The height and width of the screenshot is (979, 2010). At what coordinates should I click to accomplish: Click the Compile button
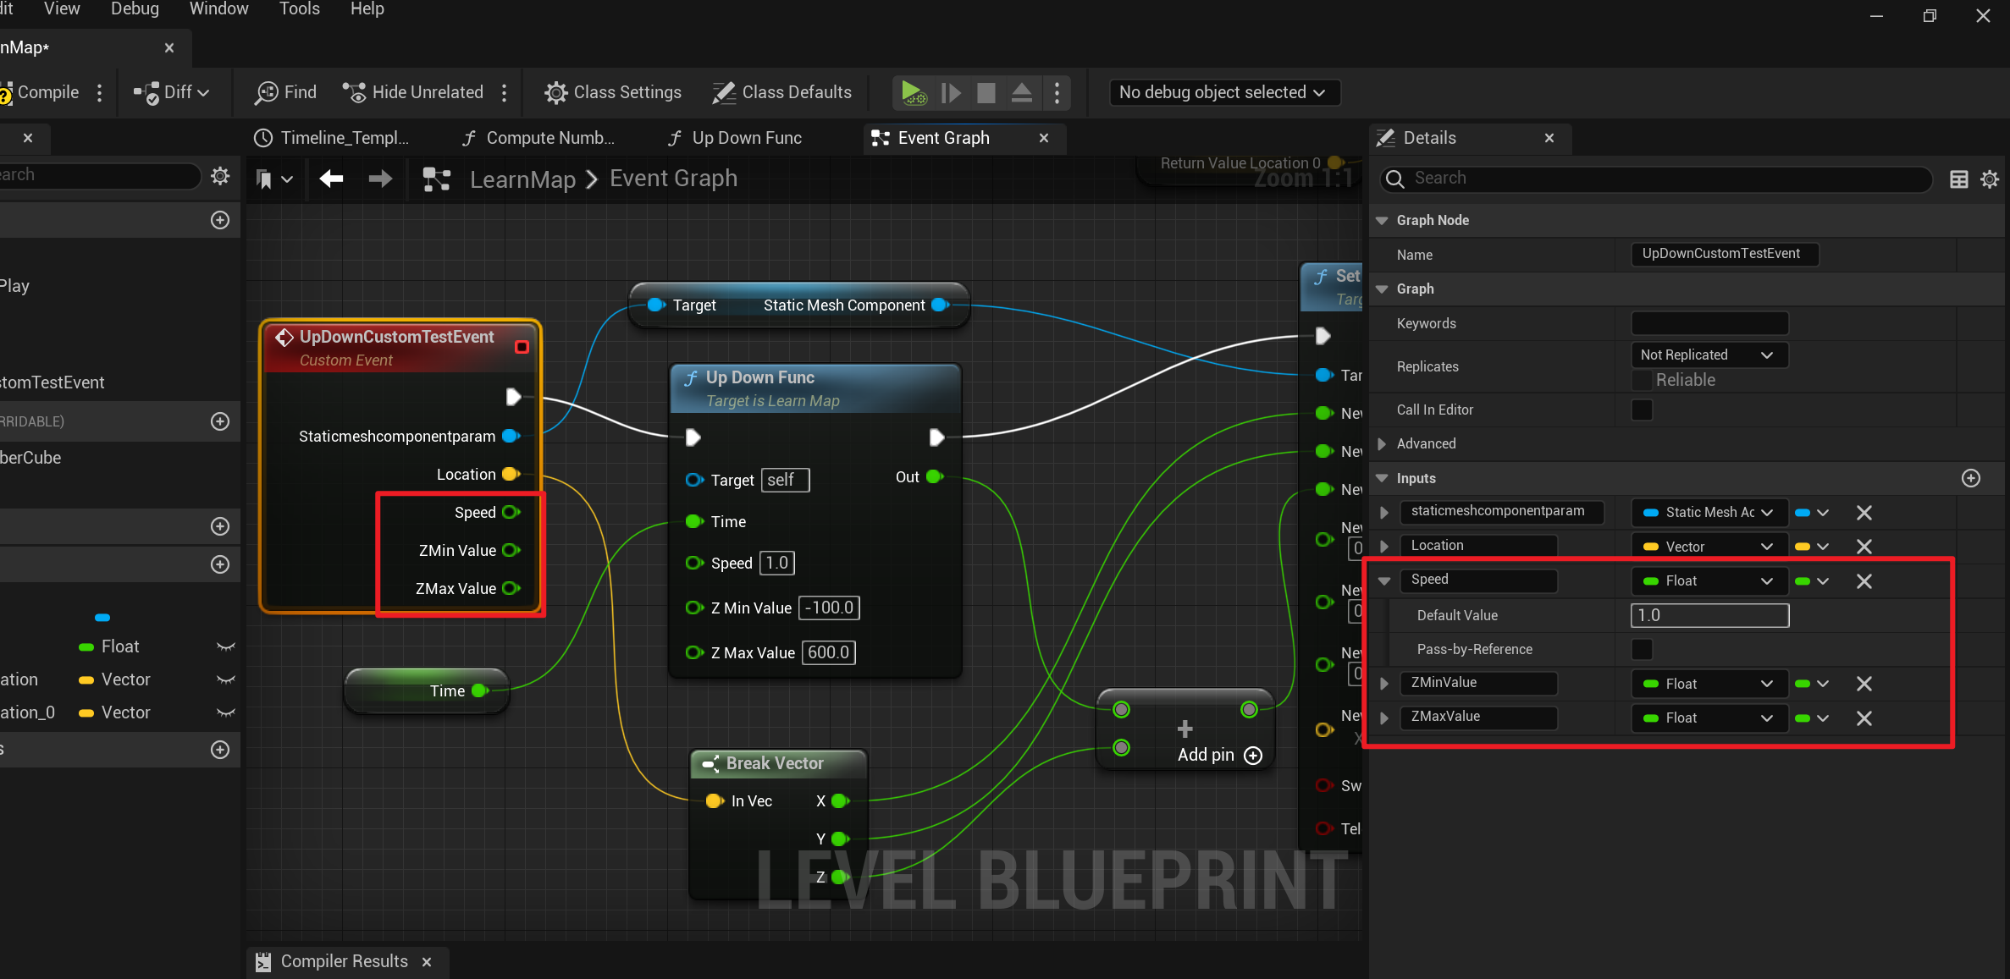pyautogui.click(x=40, y=92)
